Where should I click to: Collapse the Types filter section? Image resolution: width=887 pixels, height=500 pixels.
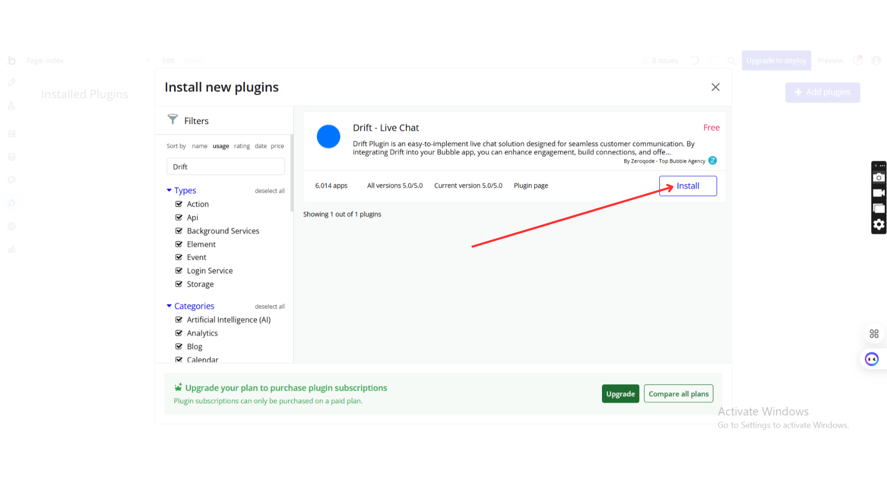(169, 190)
